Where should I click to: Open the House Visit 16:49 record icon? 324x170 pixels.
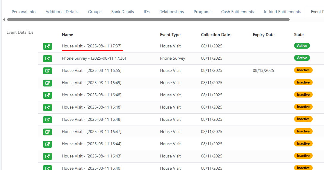(47, 83)
